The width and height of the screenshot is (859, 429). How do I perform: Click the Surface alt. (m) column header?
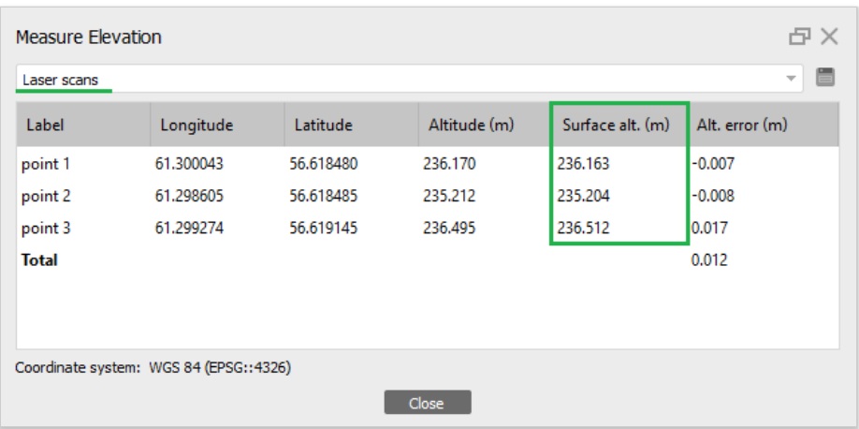616,125
